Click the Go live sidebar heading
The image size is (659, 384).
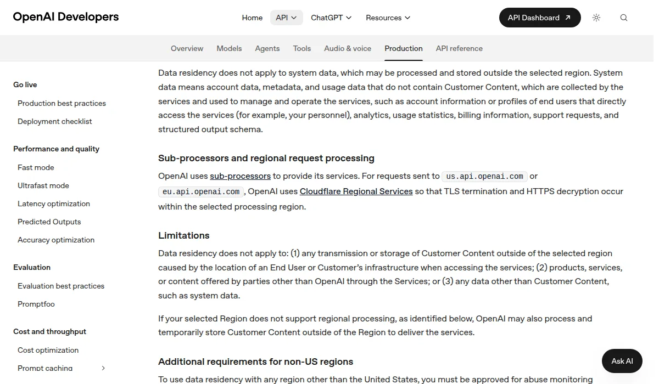25,84
